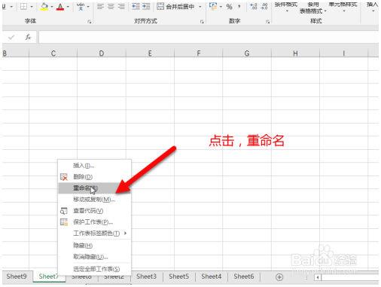Center align text in the ribbon
Image resolution: width=381 pixels, height=287 pixels.
pyautogui.click(x=111, y=7)
